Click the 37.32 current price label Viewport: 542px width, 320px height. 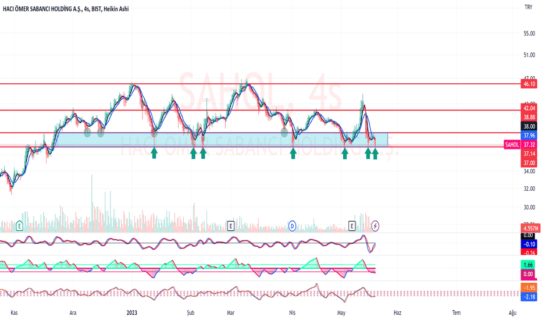tap(529, 145)
